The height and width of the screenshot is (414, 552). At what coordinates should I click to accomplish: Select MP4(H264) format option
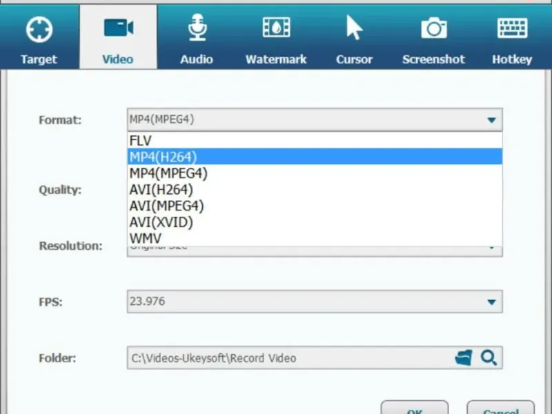coord(315,157)
